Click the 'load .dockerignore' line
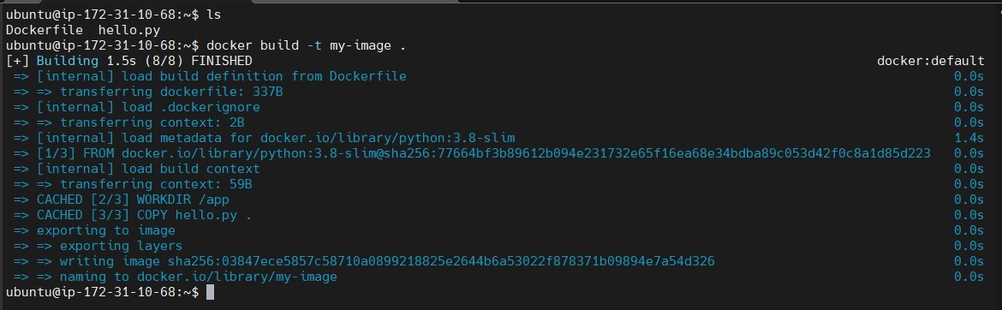Viewport: 1002px width, 310px height. 148,107
